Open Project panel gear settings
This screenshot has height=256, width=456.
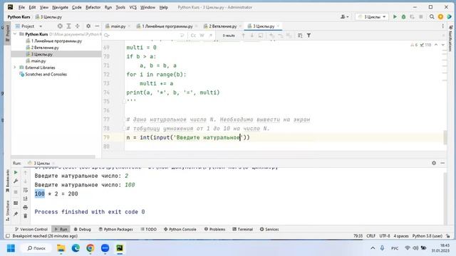click(88, 26)
